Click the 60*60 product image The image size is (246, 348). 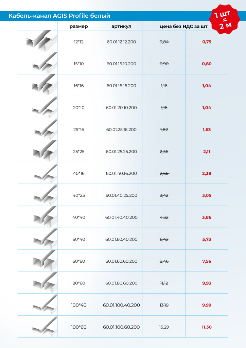click(x=44, y=261)
